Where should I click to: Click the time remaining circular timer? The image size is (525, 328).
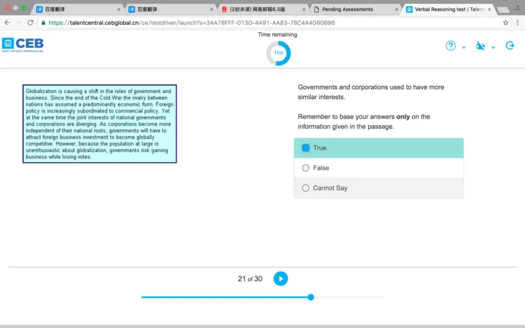coord(278,53)
